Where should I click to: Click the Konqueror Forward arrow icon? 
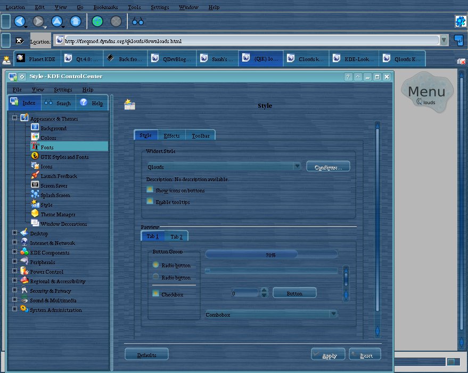38,21
